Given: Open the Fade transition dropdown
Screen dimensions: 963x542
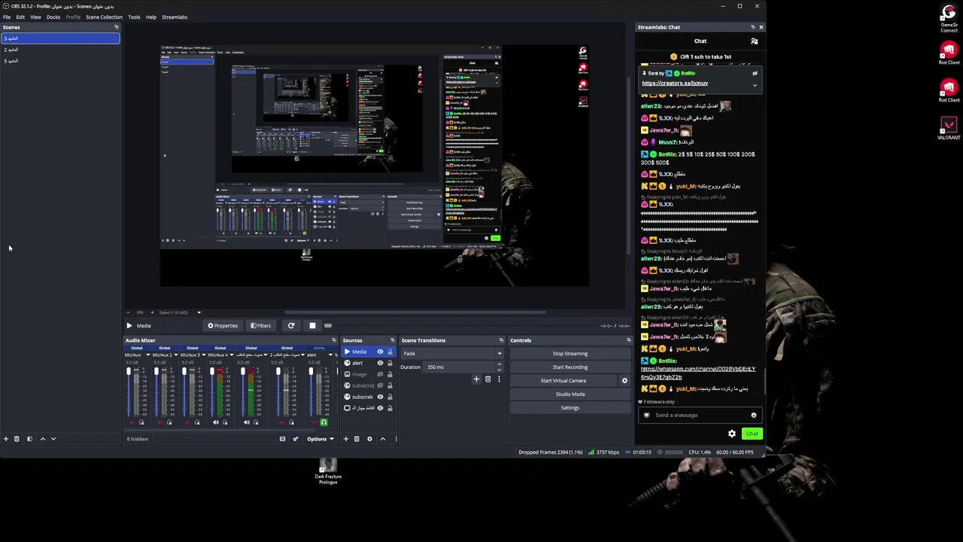Looking at the screenshot, I should coord(453,354).
